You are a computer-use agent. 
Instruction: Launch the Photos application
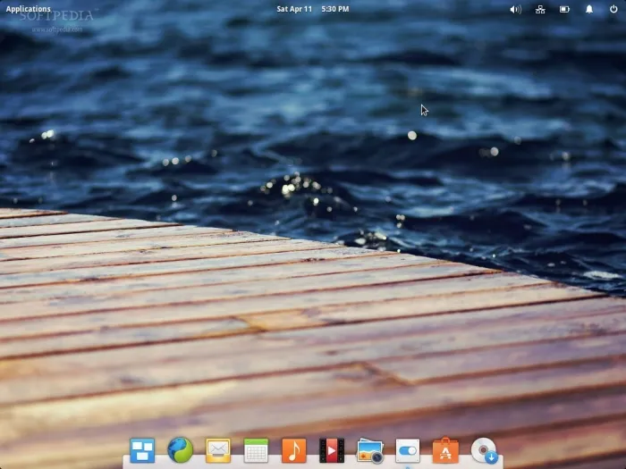pos(369,450)
